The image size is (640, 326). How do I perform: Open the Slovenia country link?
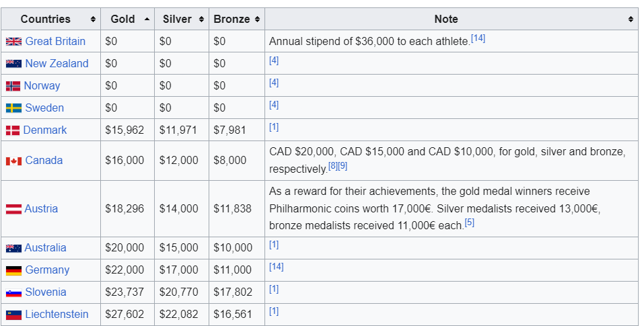[x=46, y=292]
